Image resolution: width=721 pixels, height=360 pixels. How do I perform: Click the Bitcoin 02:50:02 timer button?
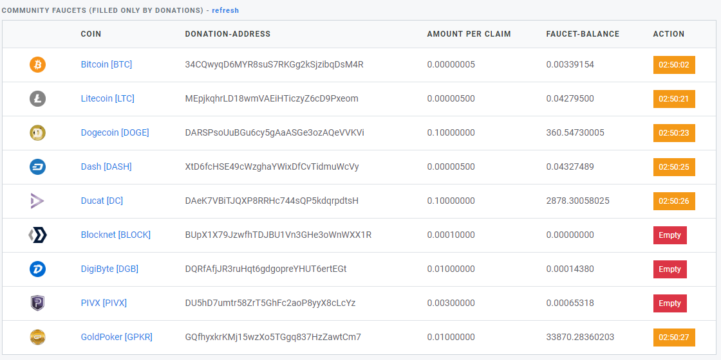674,65
